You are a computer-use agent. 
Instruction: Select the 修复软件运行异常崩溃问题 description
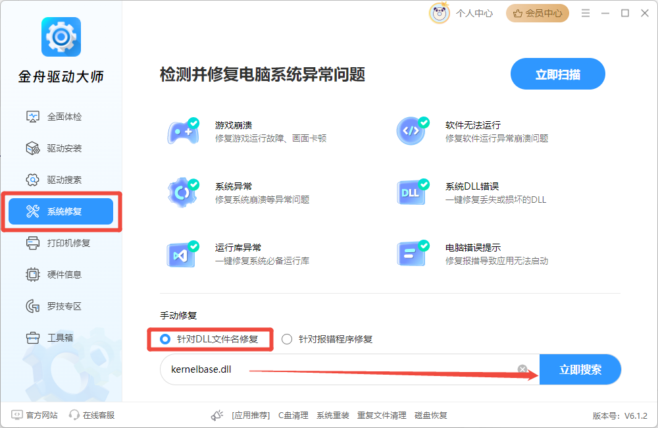point(497,139)
